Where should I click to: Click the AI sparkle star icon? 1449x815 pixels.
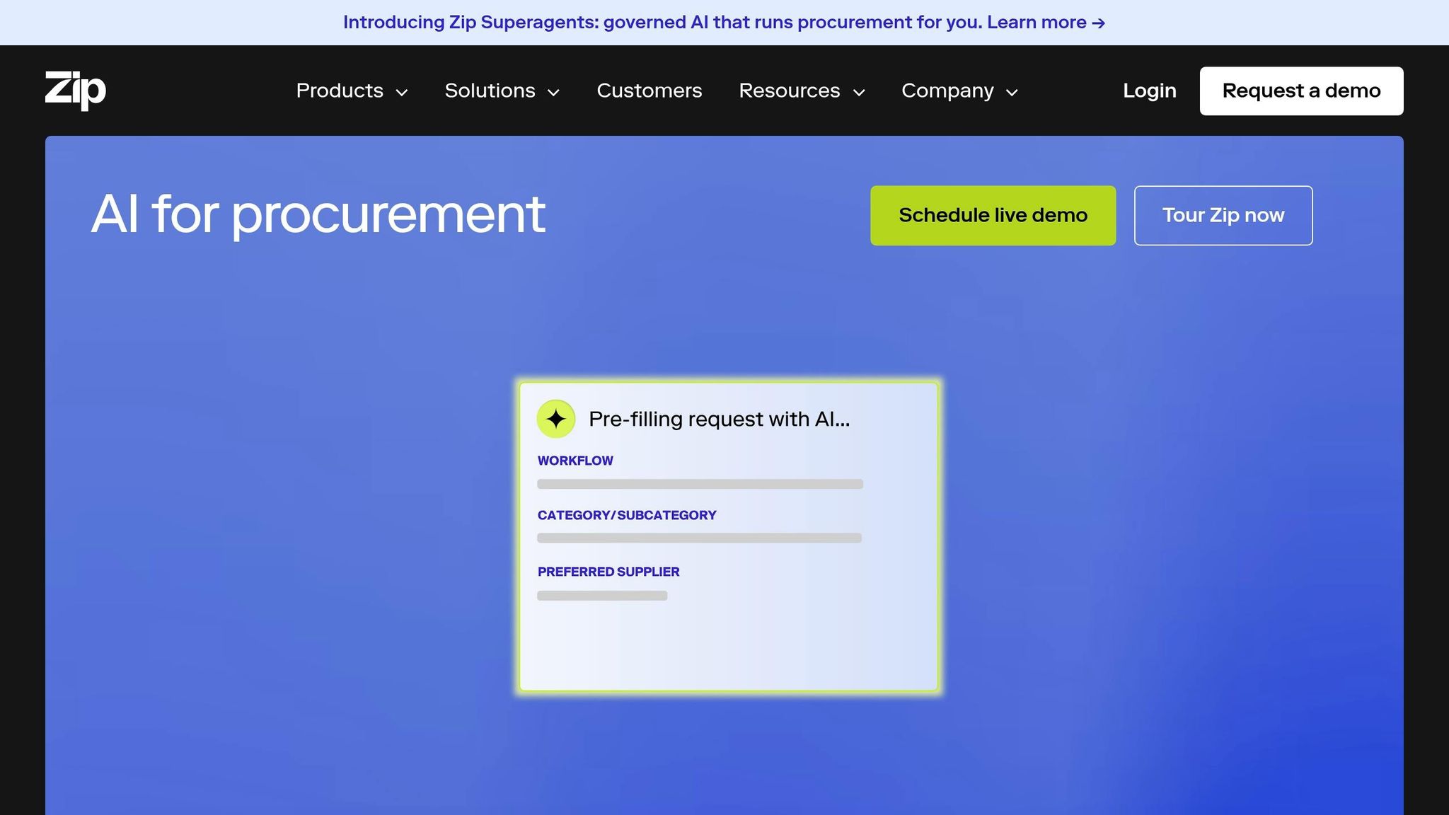[x=556, y=419]
